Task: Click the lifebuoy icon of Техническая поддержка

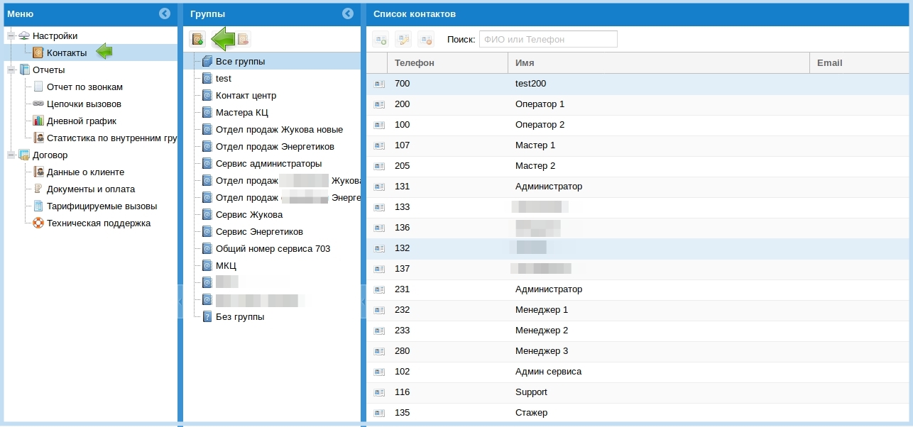Action: (38, 223)
